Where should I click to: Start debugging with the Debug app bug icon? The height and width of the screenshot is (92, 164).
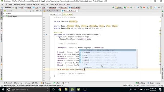[131, 7]
